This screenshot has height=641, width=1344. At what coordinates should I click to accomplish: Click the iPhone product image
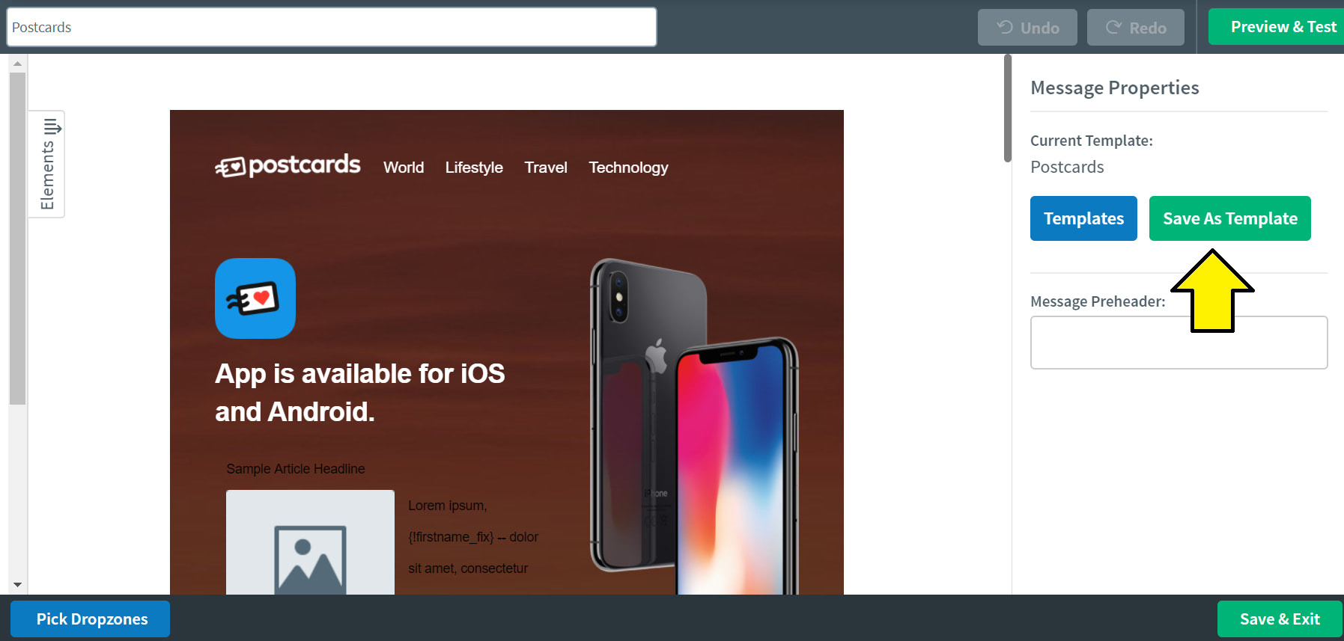tap(694, 426)
